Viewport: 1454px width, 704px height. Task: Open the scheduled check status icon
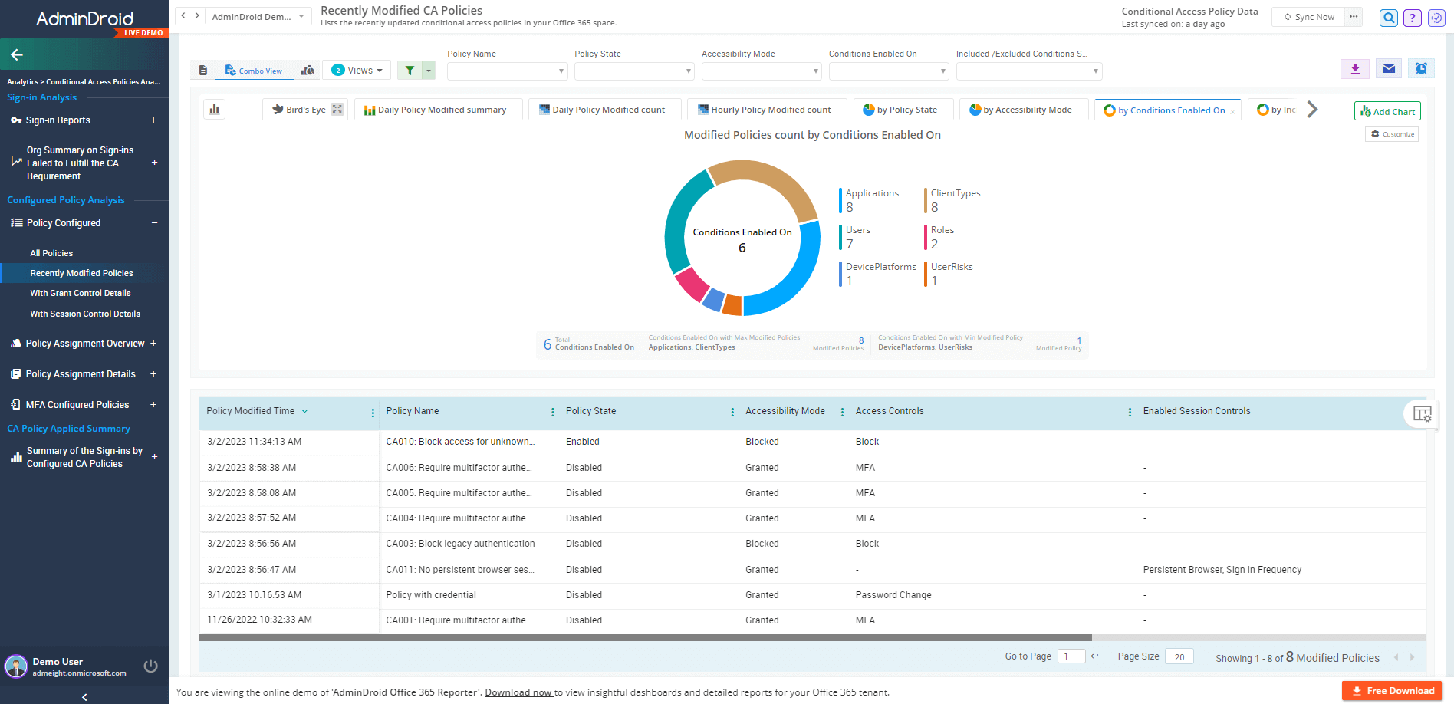(1436, 18)
